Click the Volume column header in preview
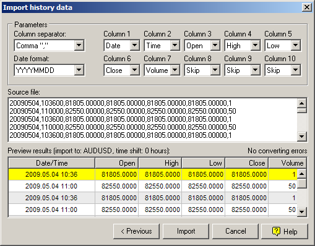Screen dimensions: 315x246 point(287,163)
